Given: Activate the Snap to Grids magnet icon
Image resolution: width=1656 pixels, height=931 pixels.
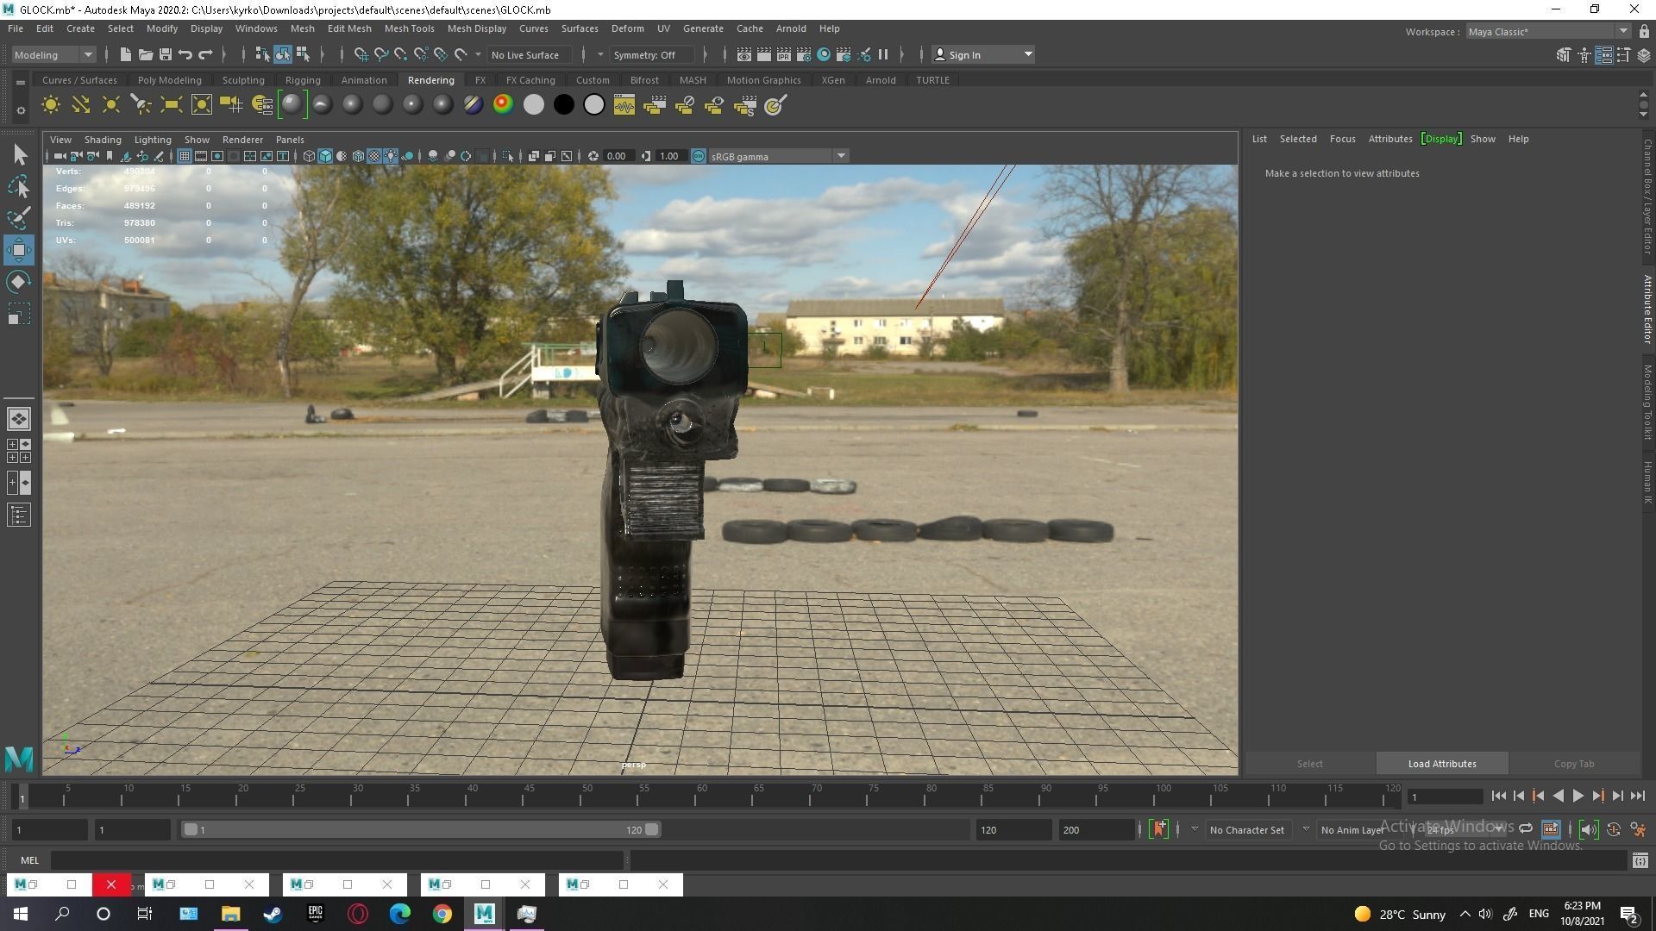Looking at the screenshot, I should (x=361, y=54).
